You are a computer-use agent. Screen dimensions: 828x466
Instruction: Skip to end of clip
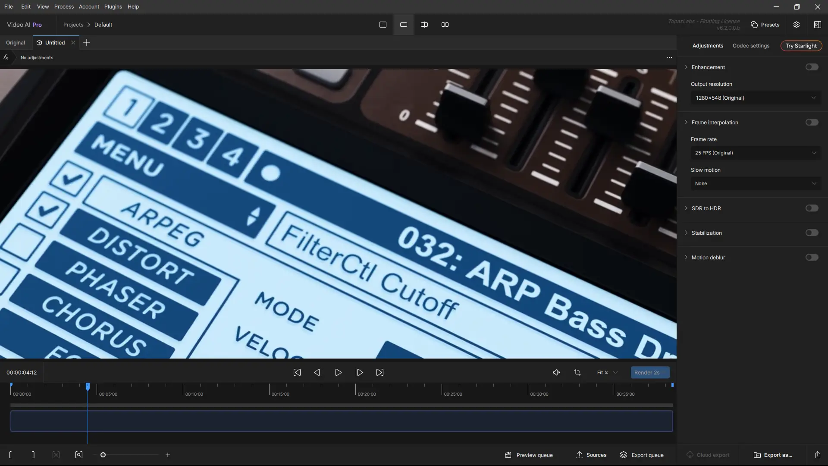tap(380, 372)
